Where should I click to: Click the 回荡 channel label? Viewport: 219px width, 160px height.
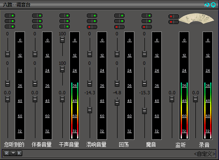pos(124,144)
